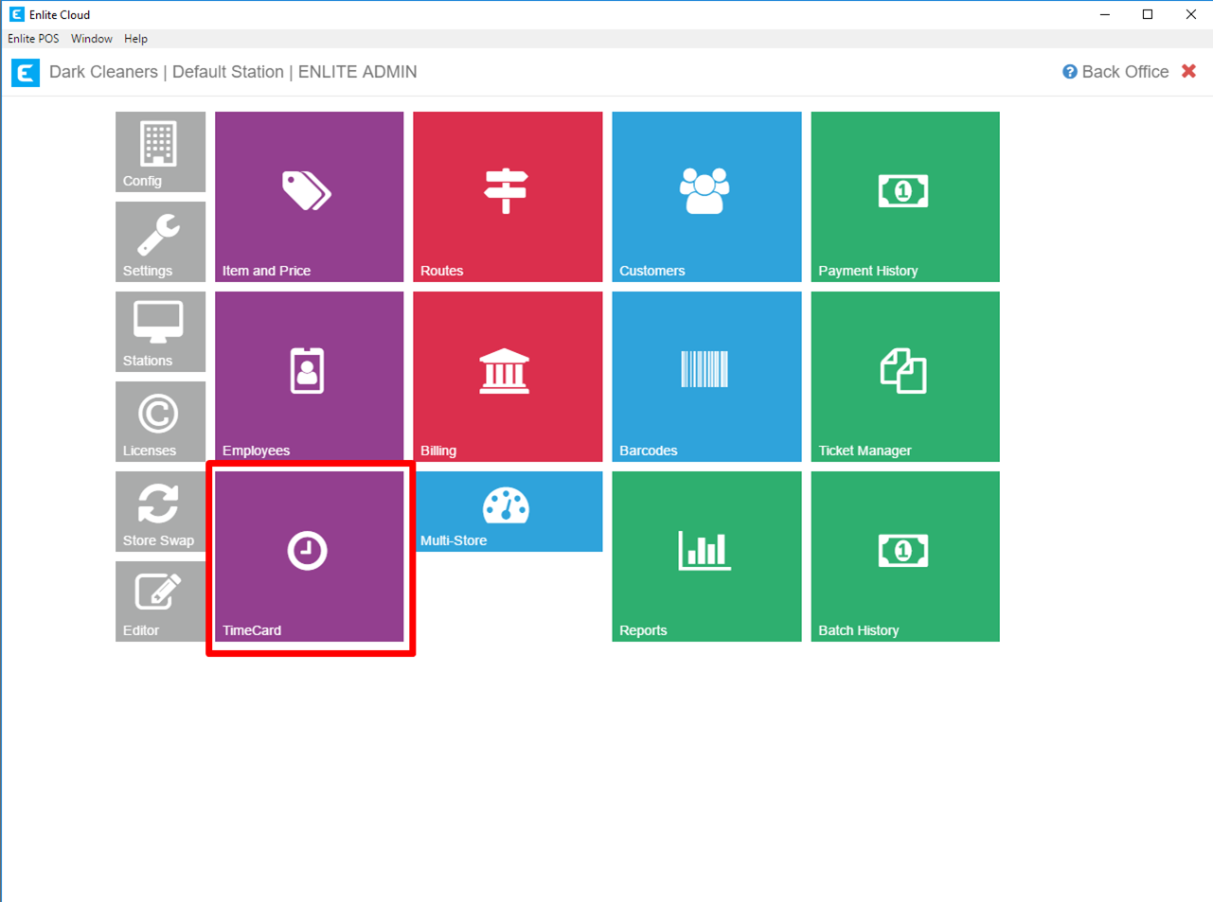This screenshot has height=902, width=1213.
Task: Open the Batch History tile
Action: [x=905, y=557]
